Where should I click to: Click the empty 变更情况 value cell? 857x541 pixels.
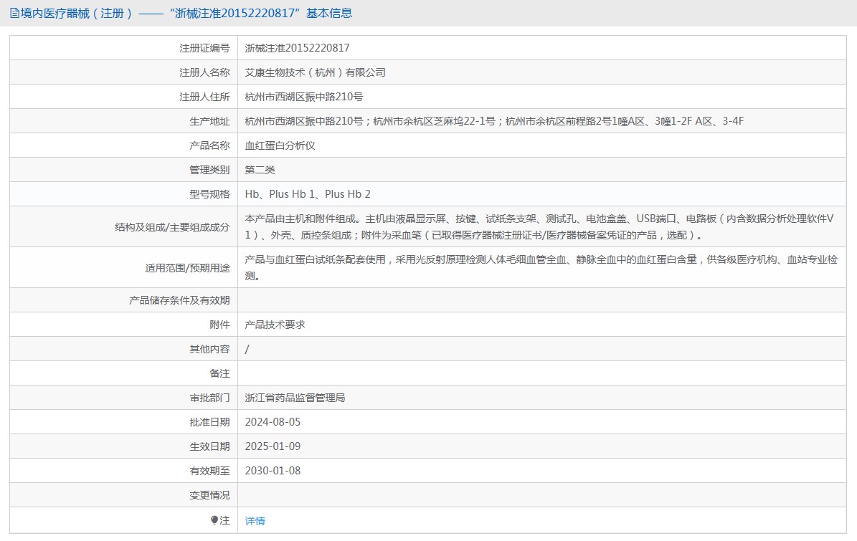pos(541,495)
